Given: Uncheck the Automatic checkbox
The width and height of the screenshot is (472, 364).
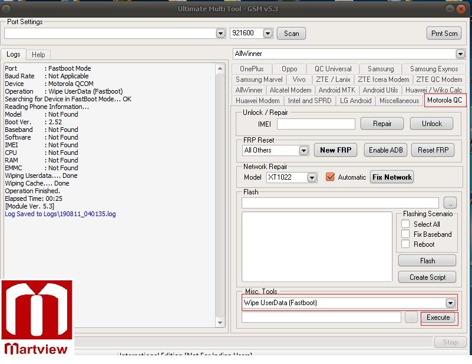Looking at the screenshot, I should tap(330, 177).
